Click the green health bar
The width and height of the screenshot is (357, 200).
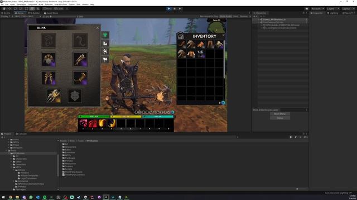click(94, 117)
